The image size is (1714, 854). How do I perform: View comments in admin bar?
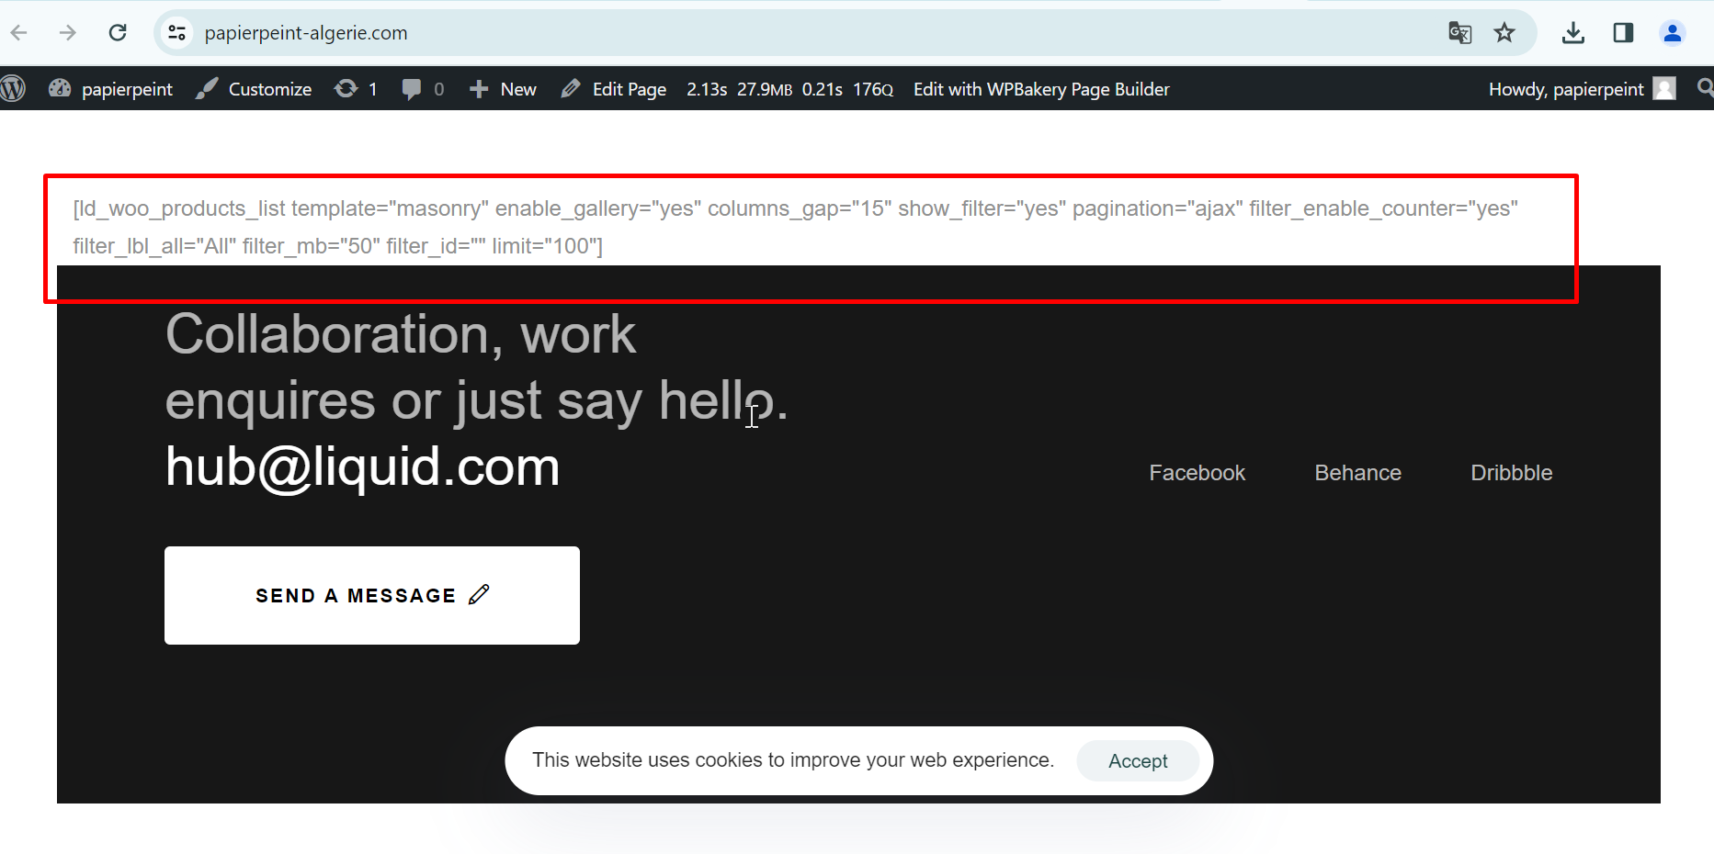tap(423, 89)
